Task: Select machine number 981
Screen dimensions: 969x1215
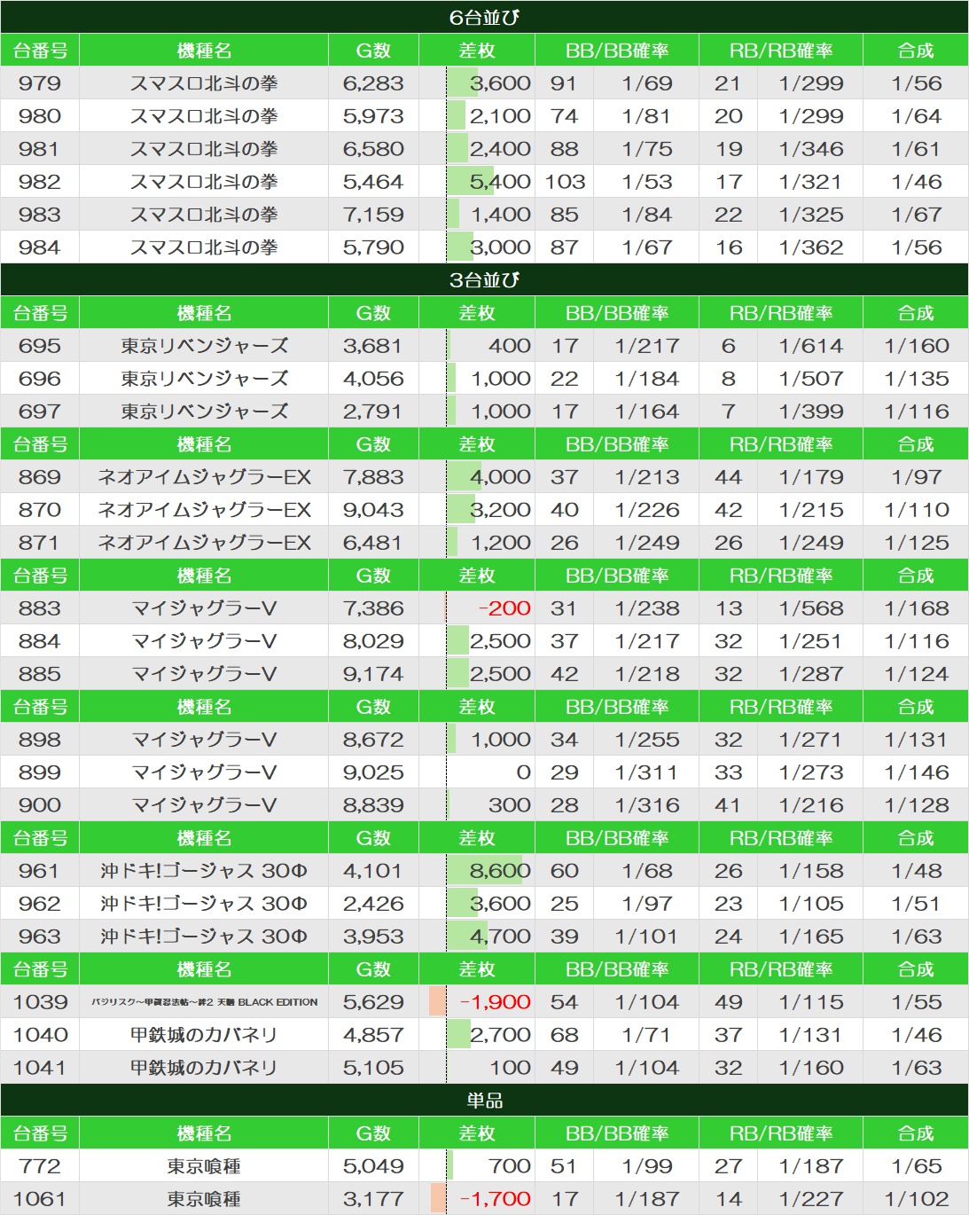Action: [40, 149]
